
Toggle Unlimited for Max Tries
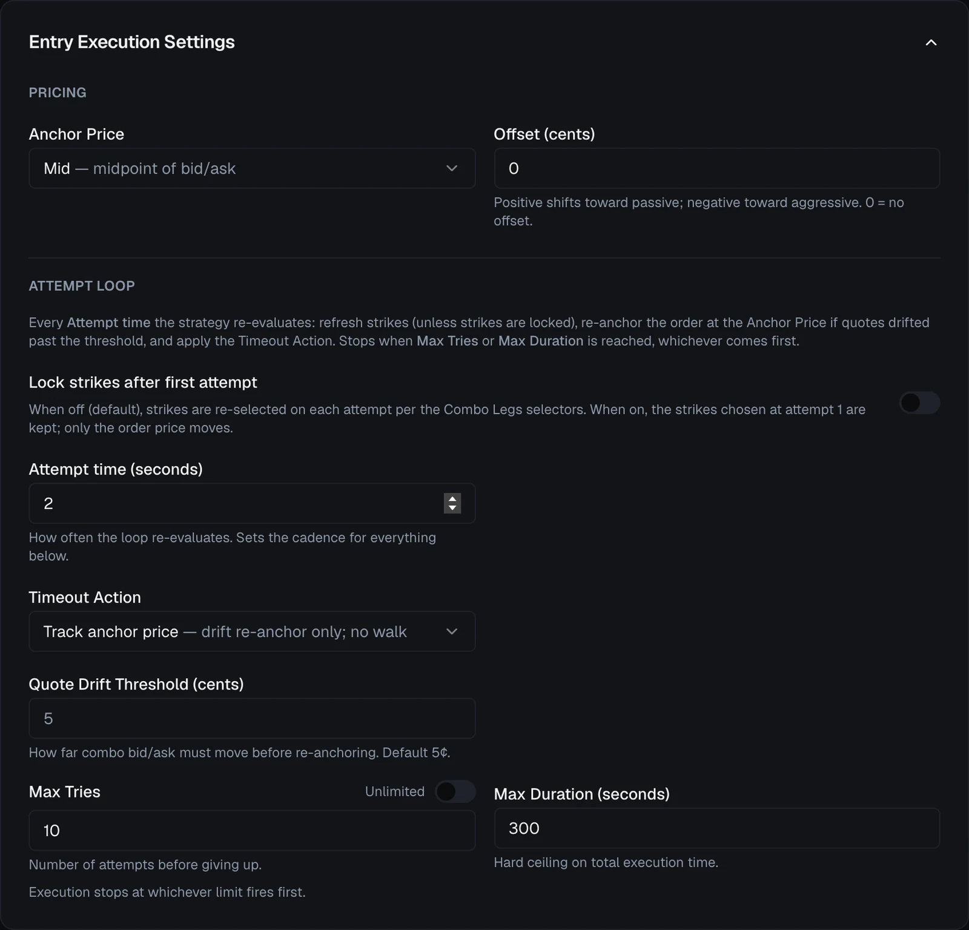click(x=455, y=791)
